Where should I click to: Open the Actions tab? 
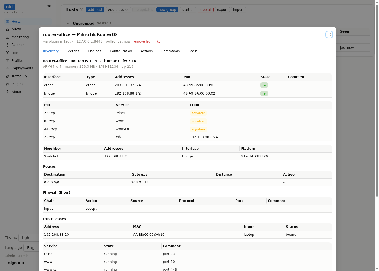[147, 51]
